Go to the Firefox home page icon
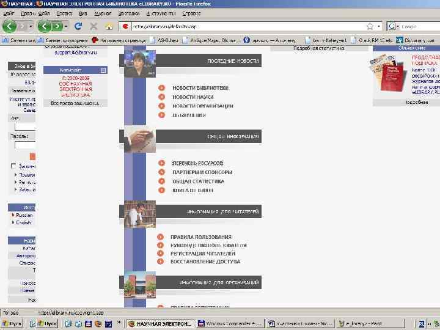This screenshot has height=330, width=440. (x=109, y=27)
